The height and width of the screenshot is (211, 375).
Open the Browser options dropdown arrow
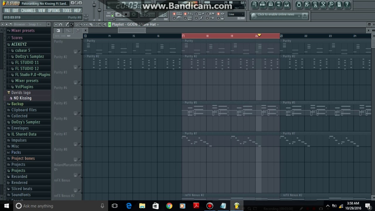[x=2, y=24]
